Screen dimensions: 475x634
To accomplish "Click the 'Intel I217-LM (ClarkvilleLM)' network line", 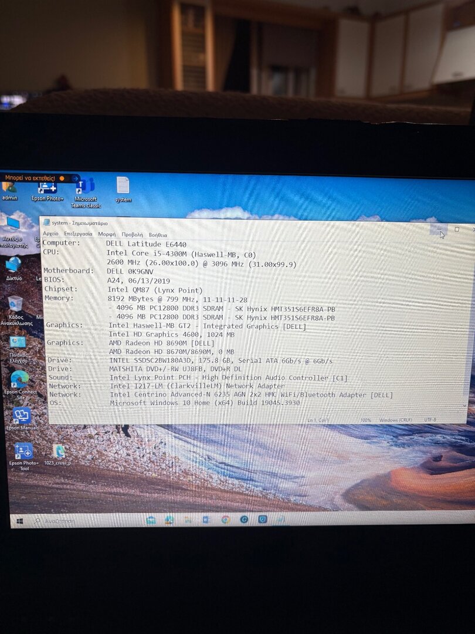I will click(197, 386).
